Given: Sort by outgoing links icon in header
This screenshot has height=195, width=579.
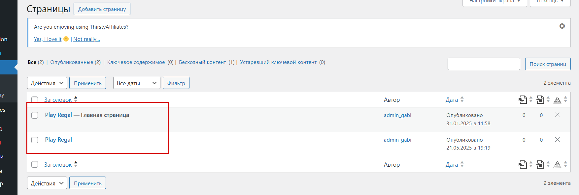Looking at the screenshot, I should 523,99.
